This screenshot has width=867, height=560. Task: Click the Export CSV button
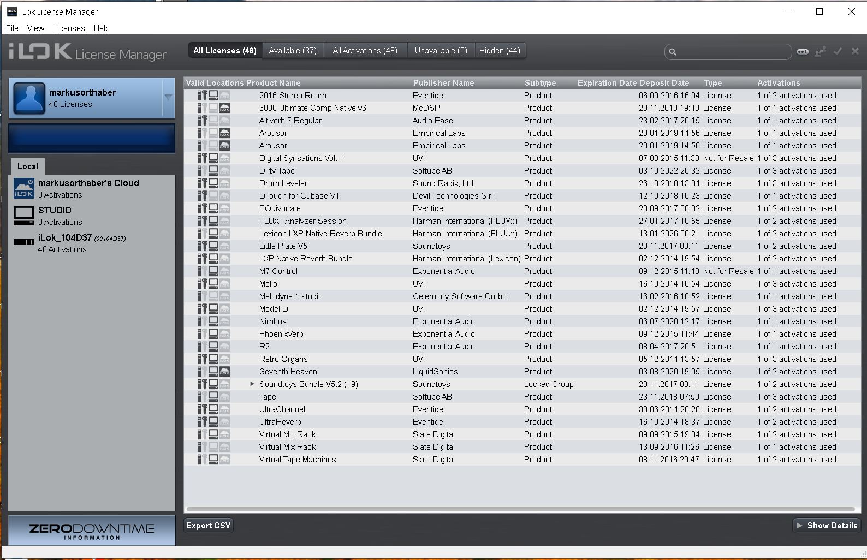click(x=209, y=526)
